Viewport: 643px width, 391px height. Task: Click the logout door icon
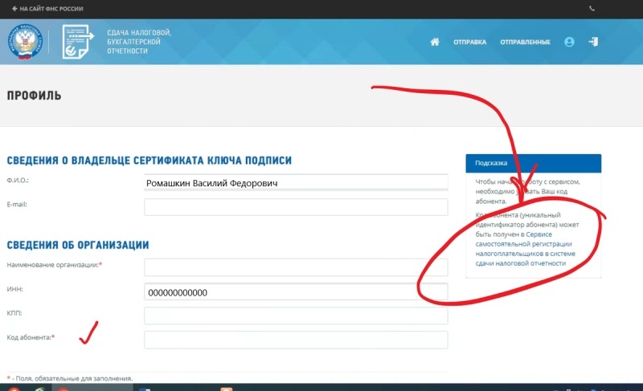tap(593, 42)
